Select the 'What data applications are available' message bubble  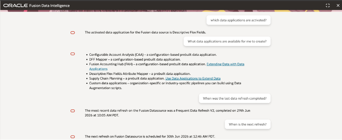pos(227,42)
